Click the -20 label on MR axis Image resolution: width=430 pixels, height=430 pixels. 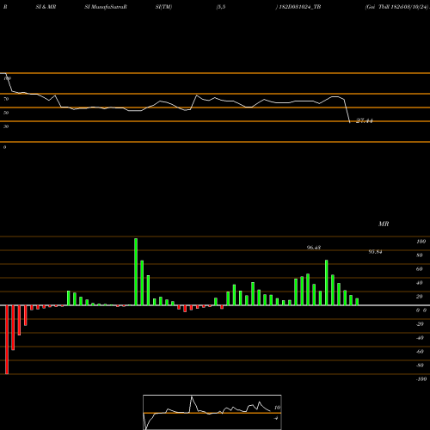[420, 324]
